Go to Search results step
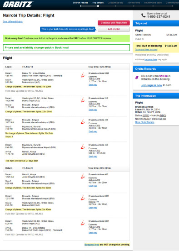Viewport: 179px width, 251px height. tap(80, 3)
